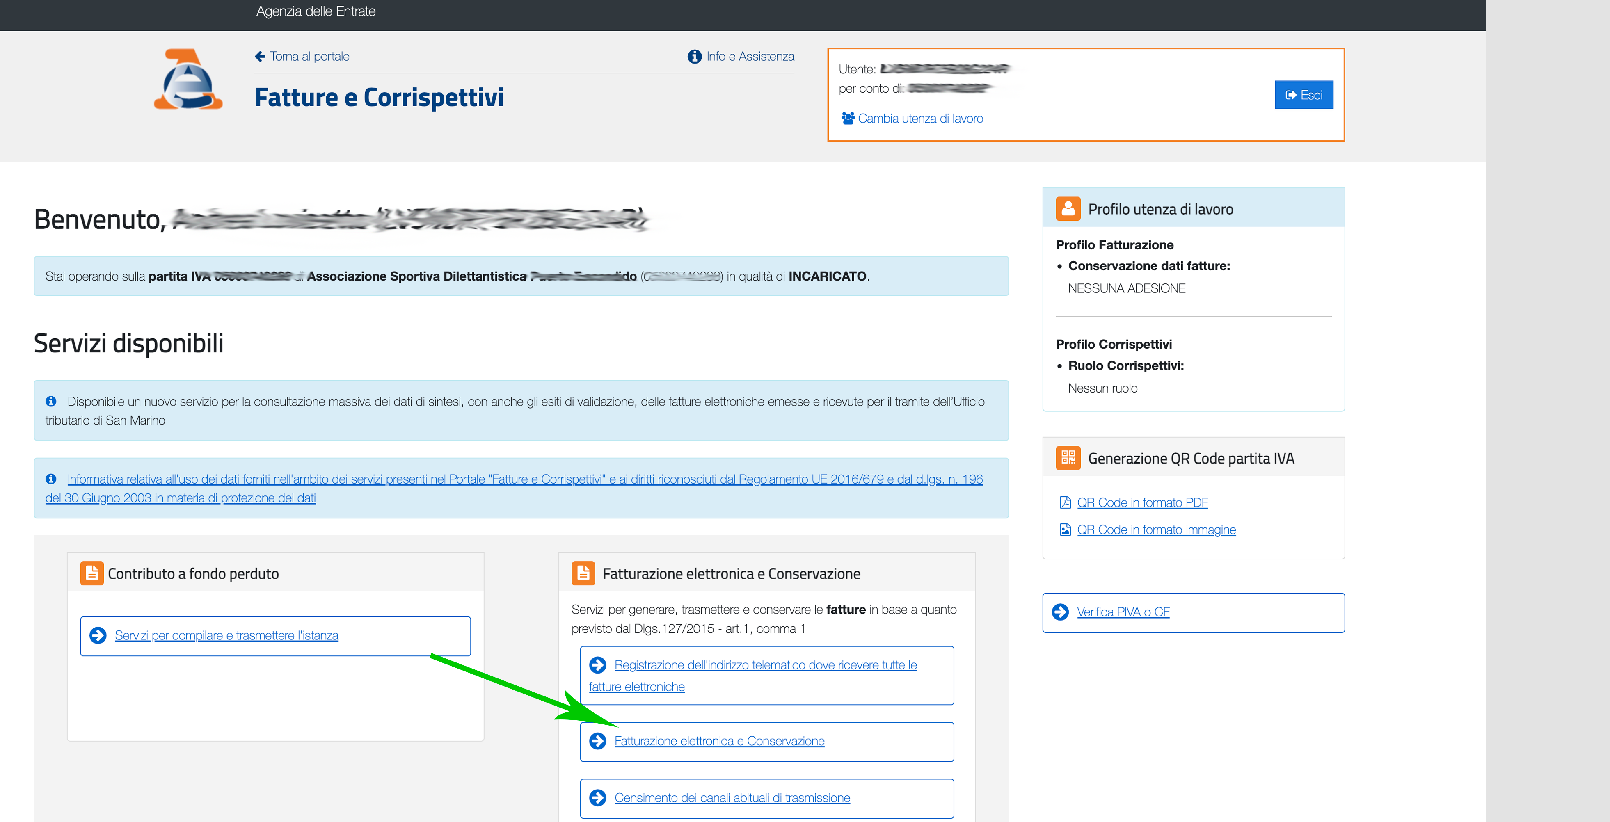Click the orange document icon for Contributo a fondo perduto
This screenshot has width=1610, height=822.
[91, 573]
